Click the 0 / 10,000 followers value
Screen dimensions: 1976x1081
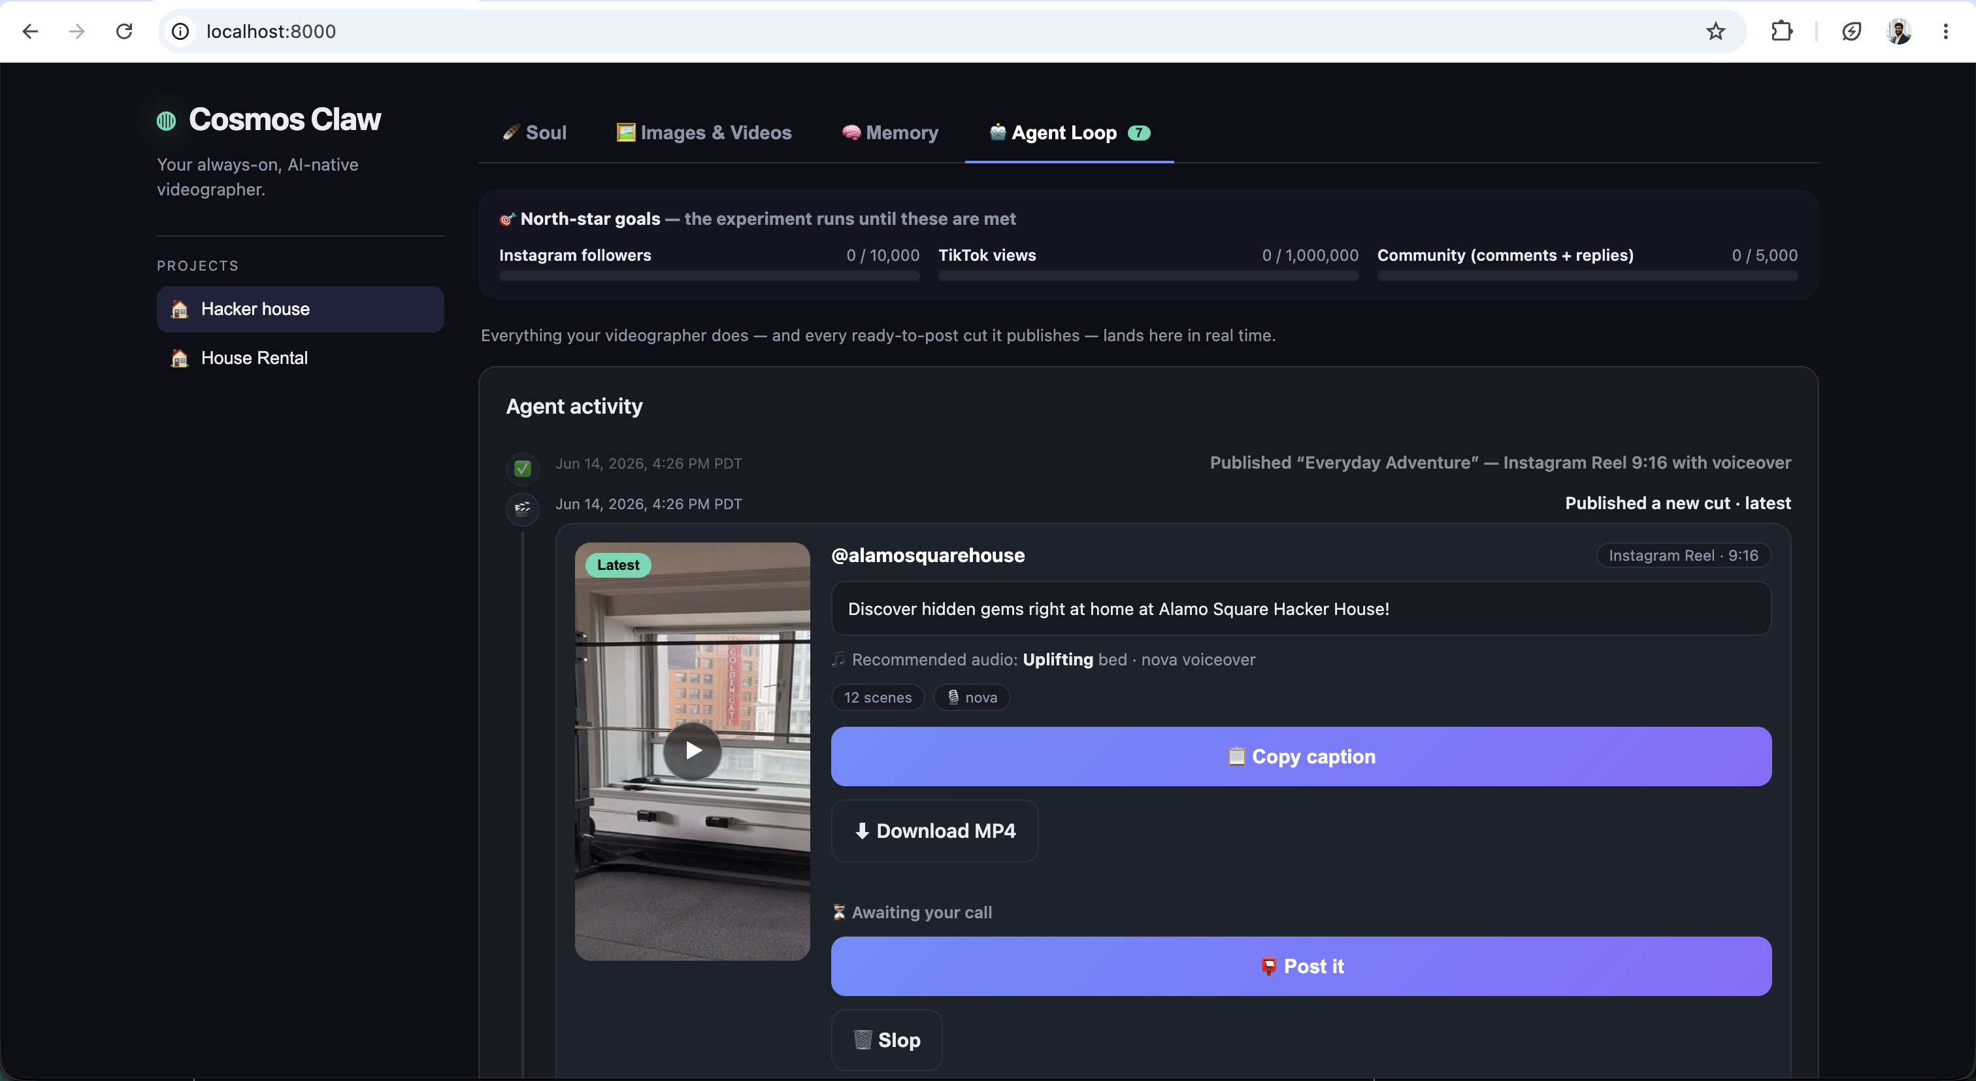click(882, 256)
